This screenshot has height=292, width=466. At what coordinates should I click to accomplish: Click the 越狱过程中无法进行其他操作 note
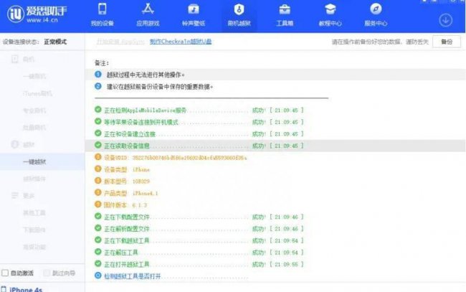146,75
